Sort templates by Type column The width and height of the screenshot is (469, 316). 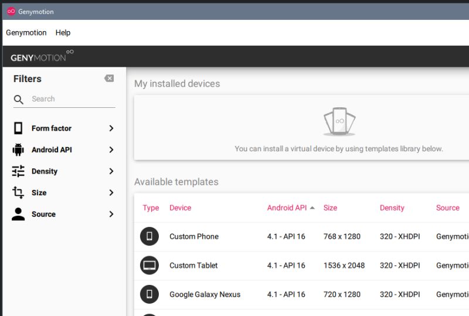click(x=151, y=208)
